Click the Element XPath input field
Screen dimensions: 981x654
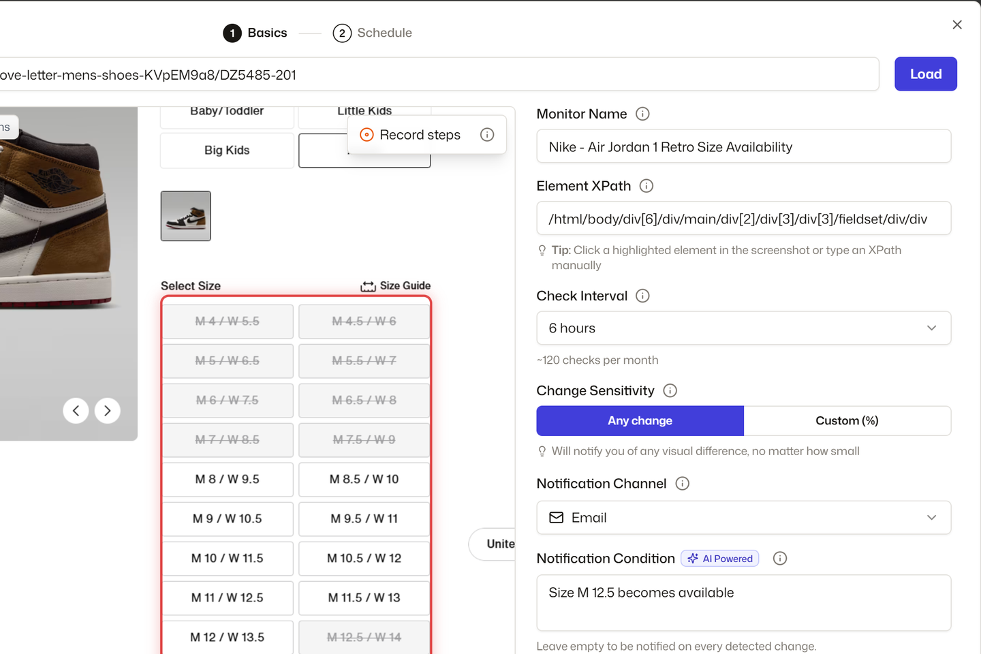click(744, 219)
